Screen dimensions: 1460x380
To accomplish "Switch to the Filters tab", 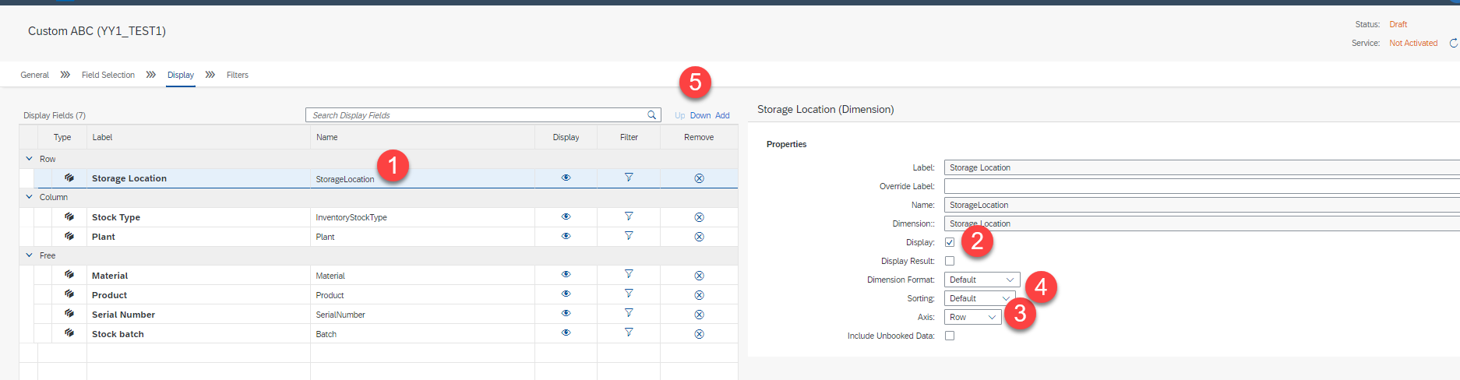I will point(238,75).
